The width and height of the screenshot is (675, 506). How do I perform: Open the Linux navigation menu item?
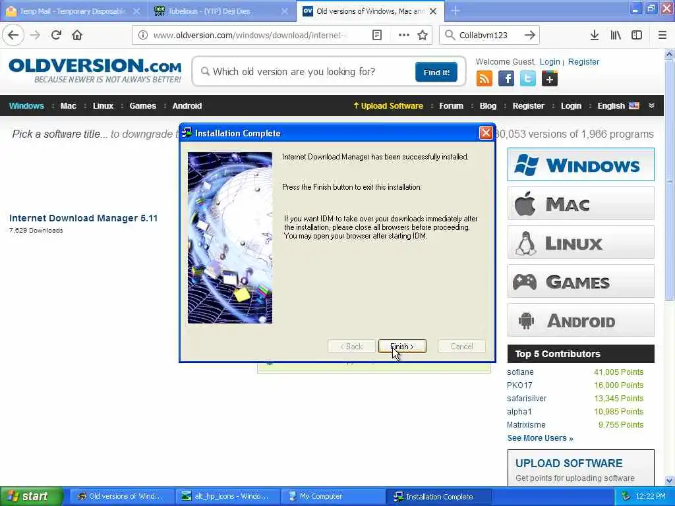103,106
